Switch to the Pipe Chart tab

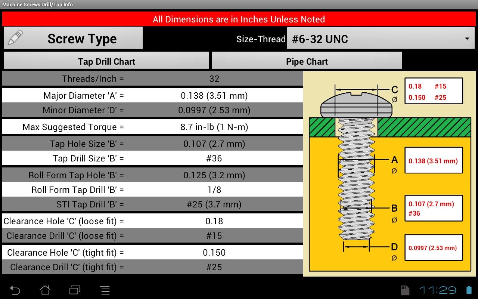(306, 61)
